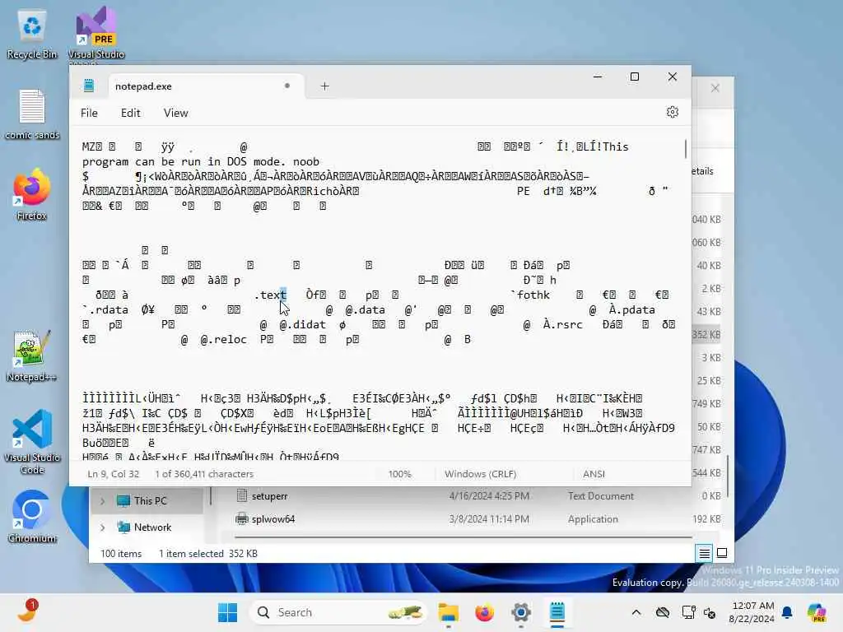Click 'program can be run in DOS mode' text
The height and width of the screenshot is (632, 843).
(x=184, y=162)
